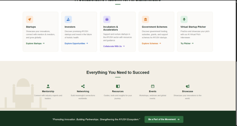Click the rocket icon on Startups card

point(30,19)
